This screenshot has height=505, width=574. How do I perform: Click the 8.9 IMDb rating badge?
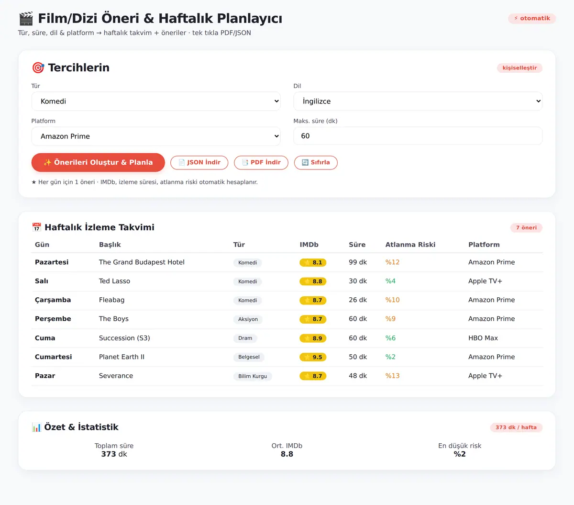[x=313, y=338]
